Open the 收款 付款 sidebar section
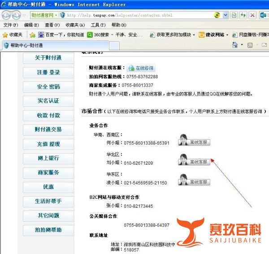The height and width of the screenshot is (254, 269). [48, 115]
